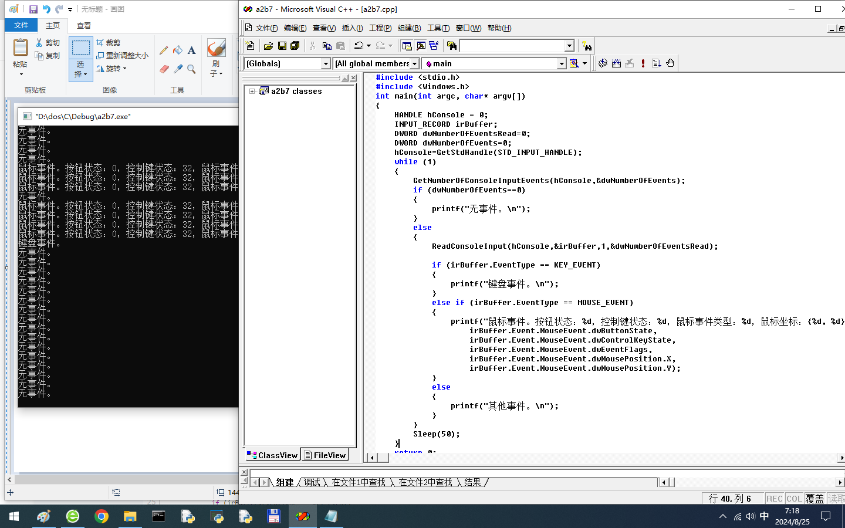Select the 结果 output tab
The image size is (845, 528).
click(473, 482)
